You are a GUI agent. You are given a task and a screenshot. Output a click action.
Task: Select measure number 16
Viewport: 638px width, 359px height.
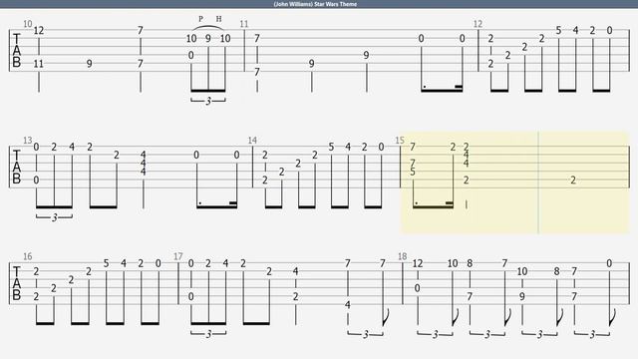click(28, 256)
